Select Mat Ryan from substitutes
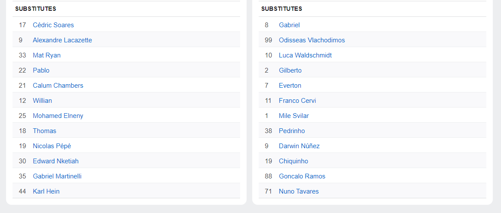The width and height of the screenshot is (501, 213). [x=47, y=55]
